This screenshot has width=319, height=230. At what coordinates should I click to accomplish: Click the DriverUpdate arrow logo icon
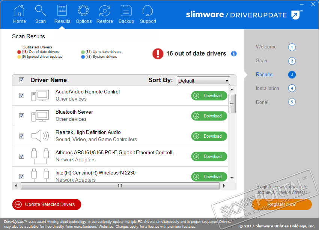point(295,15)
